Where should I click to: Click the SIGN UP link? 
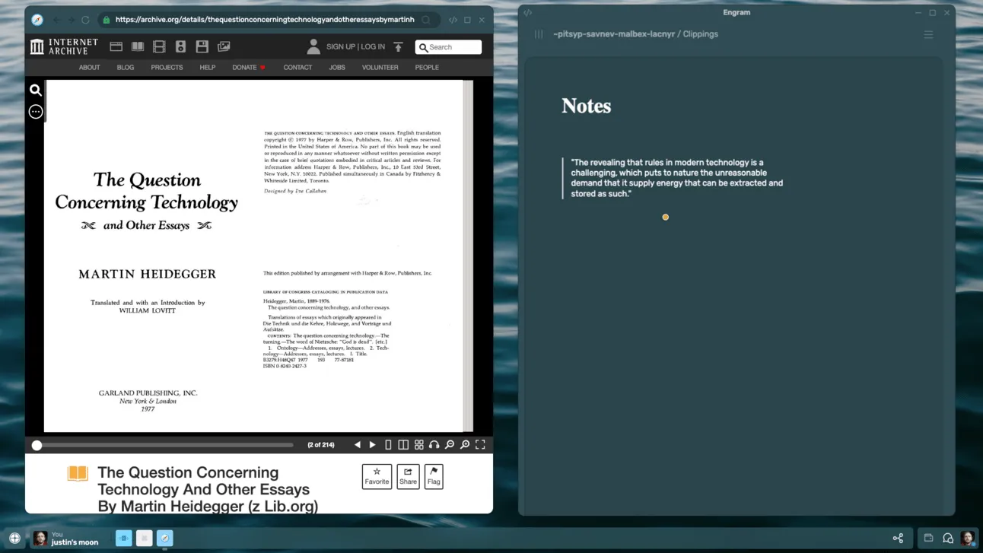point(341,46)
